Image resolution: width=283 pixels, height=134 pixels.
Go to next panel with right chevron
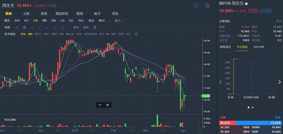[279, 82]
